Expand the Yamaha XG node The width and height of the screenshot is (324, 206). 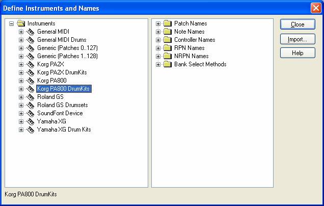click(21, 122)
